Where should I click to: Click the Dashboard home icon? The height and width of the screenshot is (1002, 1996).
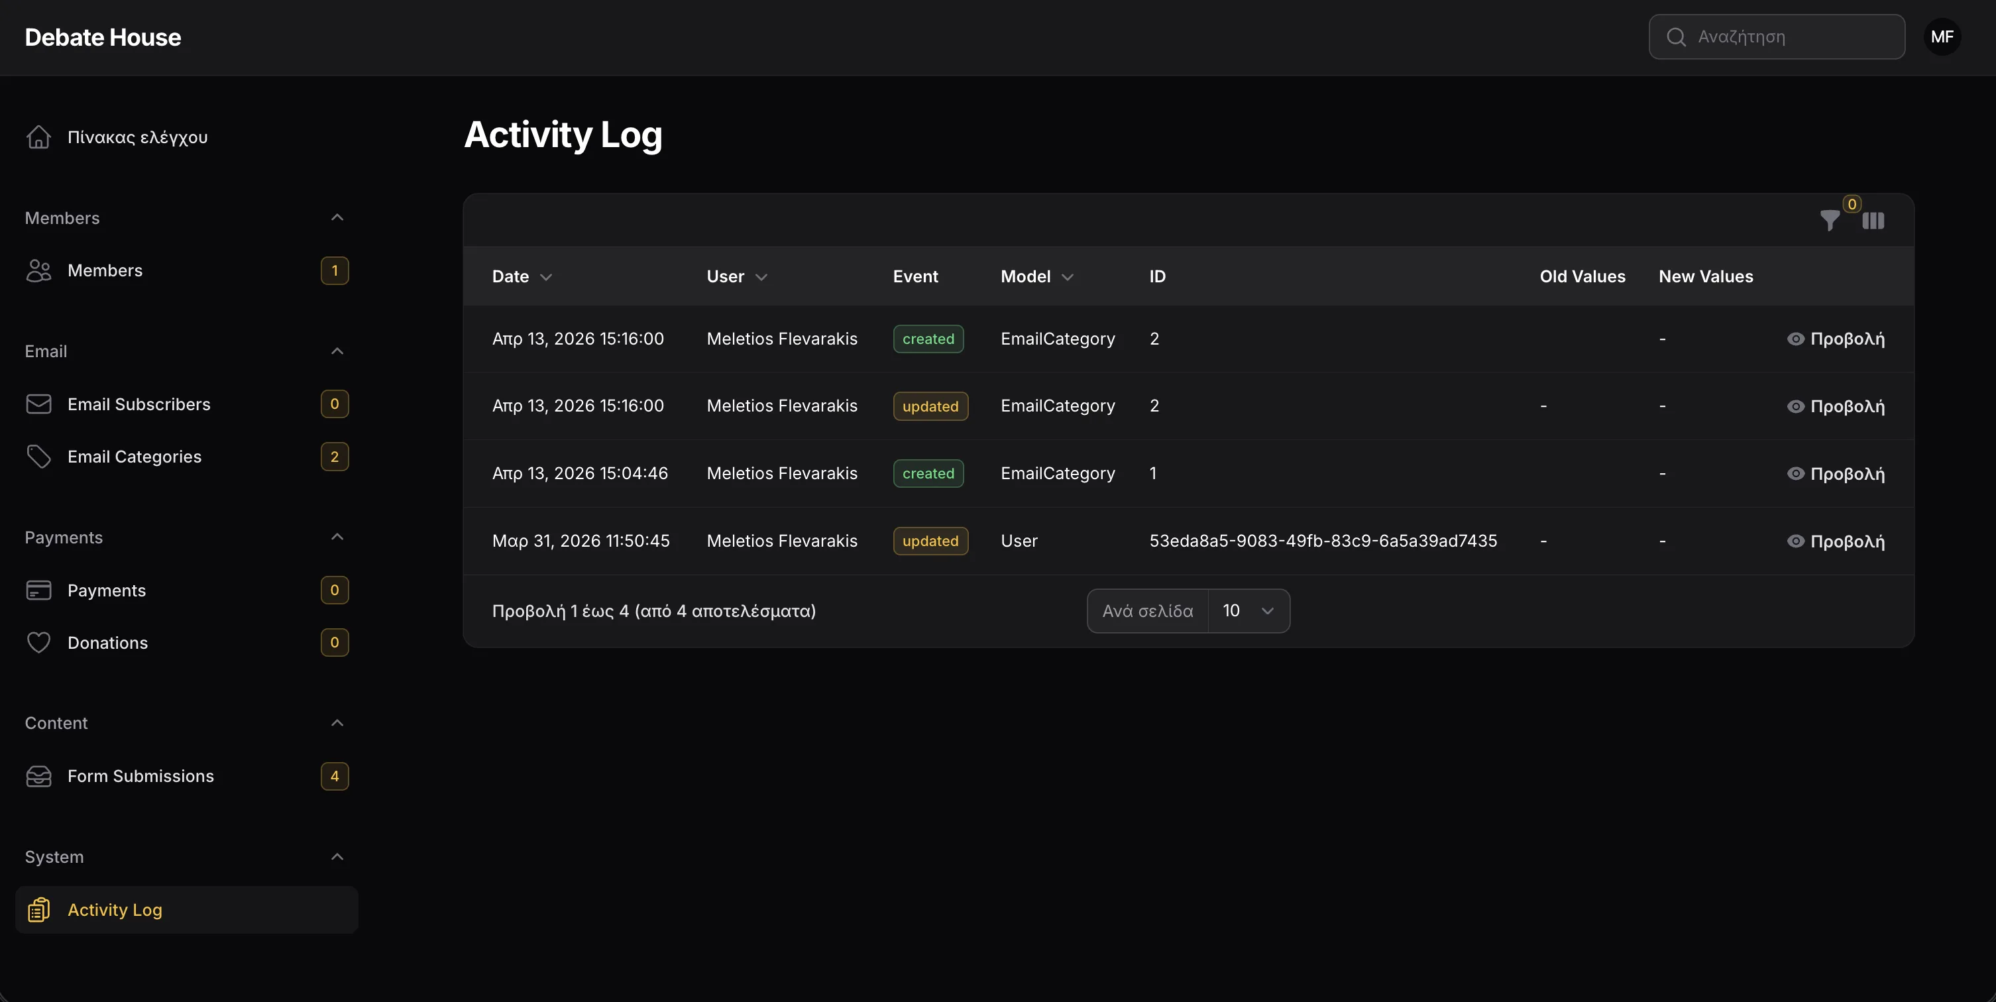38,137
